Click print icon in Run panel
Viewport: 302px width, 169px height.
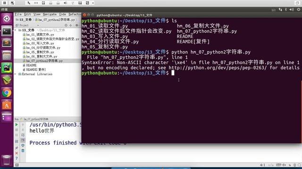pos(23,146)
